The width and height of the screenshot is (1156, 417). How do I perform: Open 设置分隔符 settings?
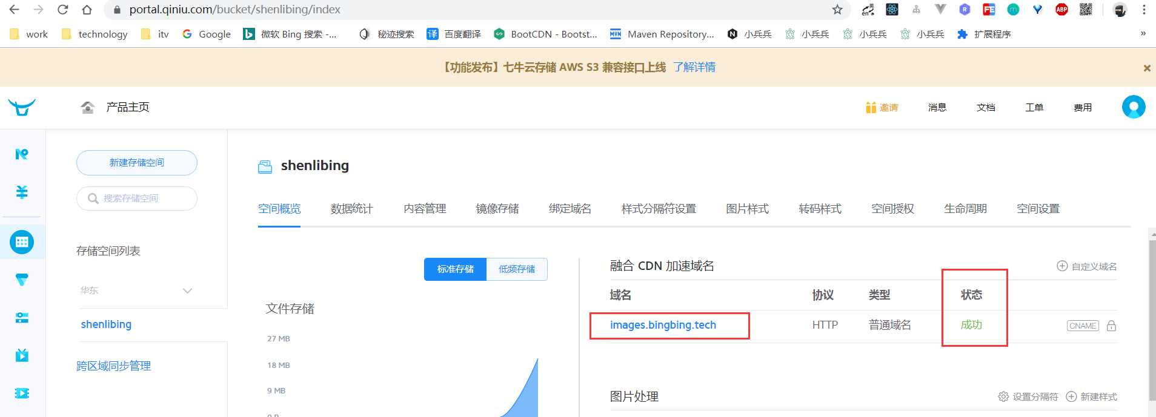[1028, 396]
